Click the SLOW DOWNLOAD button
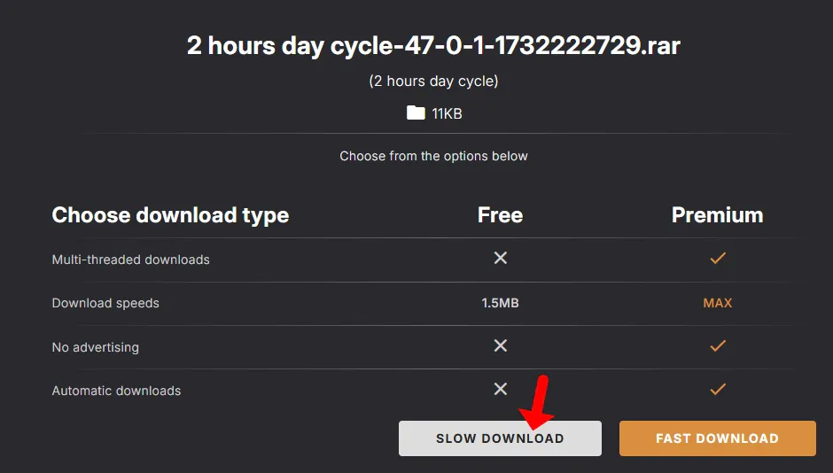833x473 pixels. (500, 438)
